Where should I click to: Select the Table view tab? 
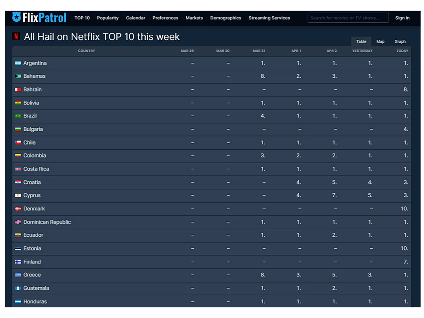coord(361,41)
